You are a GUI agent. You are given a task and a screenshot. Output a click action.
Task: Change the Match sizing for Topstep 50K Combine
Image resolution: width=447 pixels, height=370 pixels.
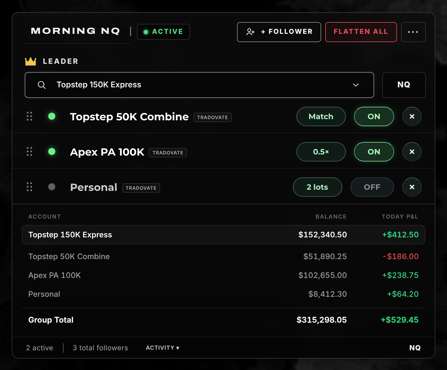click(x=321, y=116)
